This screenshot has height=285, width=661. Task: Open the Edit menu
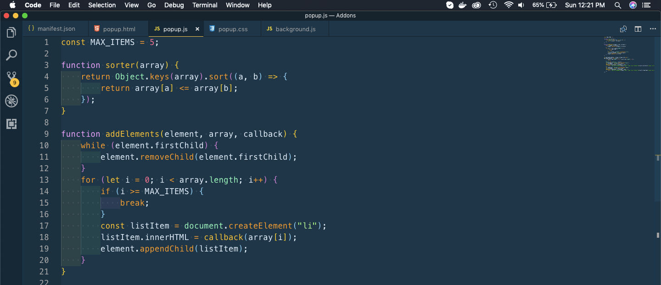point(74,5)
